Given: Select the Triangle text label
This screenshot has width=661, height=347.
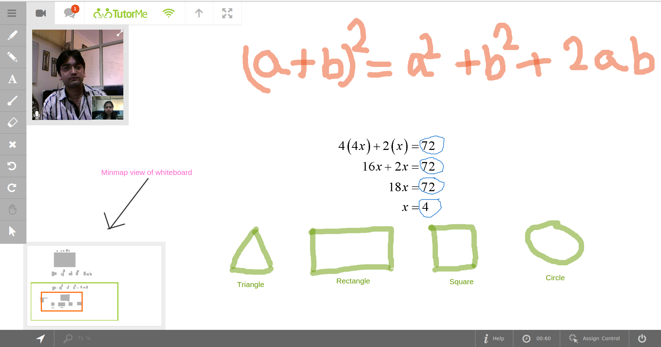Looking at the screenshot, I should tap(251, 285).
